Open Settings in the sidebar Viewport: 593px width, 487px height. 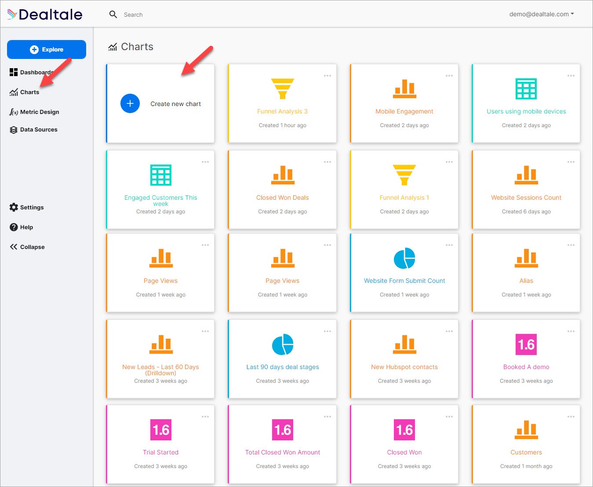(27, 207)
